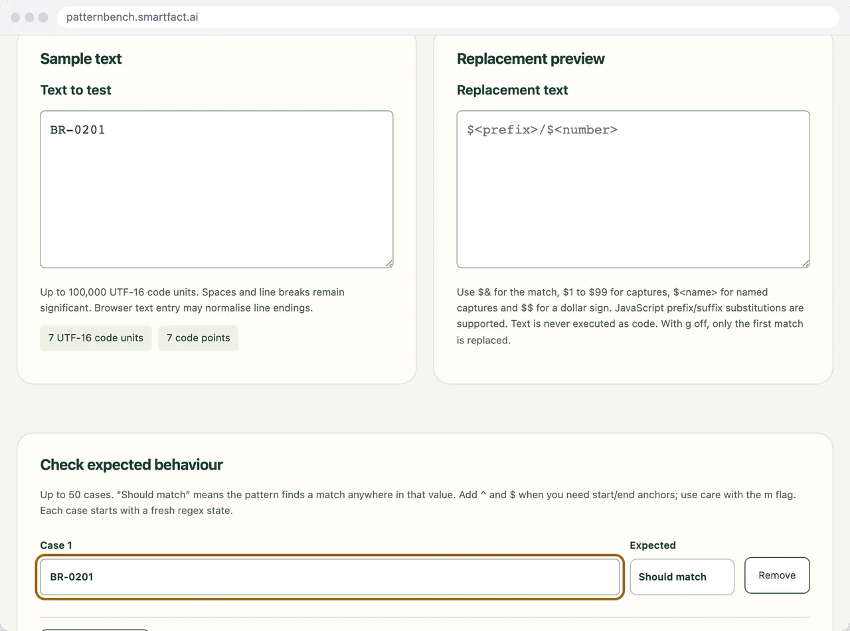Click the "7 code points" badge

click(198, 337)
